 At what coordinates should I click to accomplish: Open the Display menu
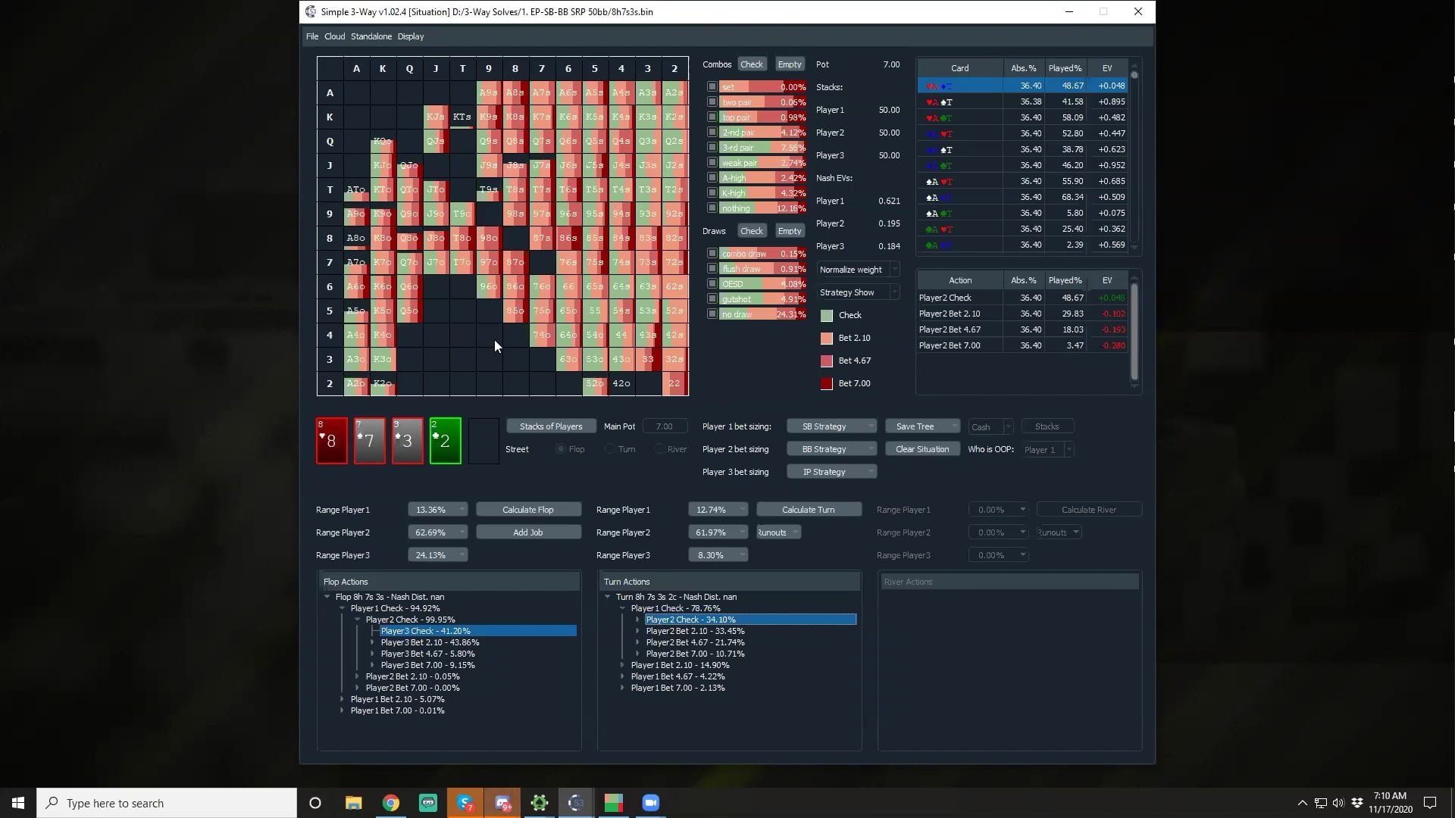(410, 36)
